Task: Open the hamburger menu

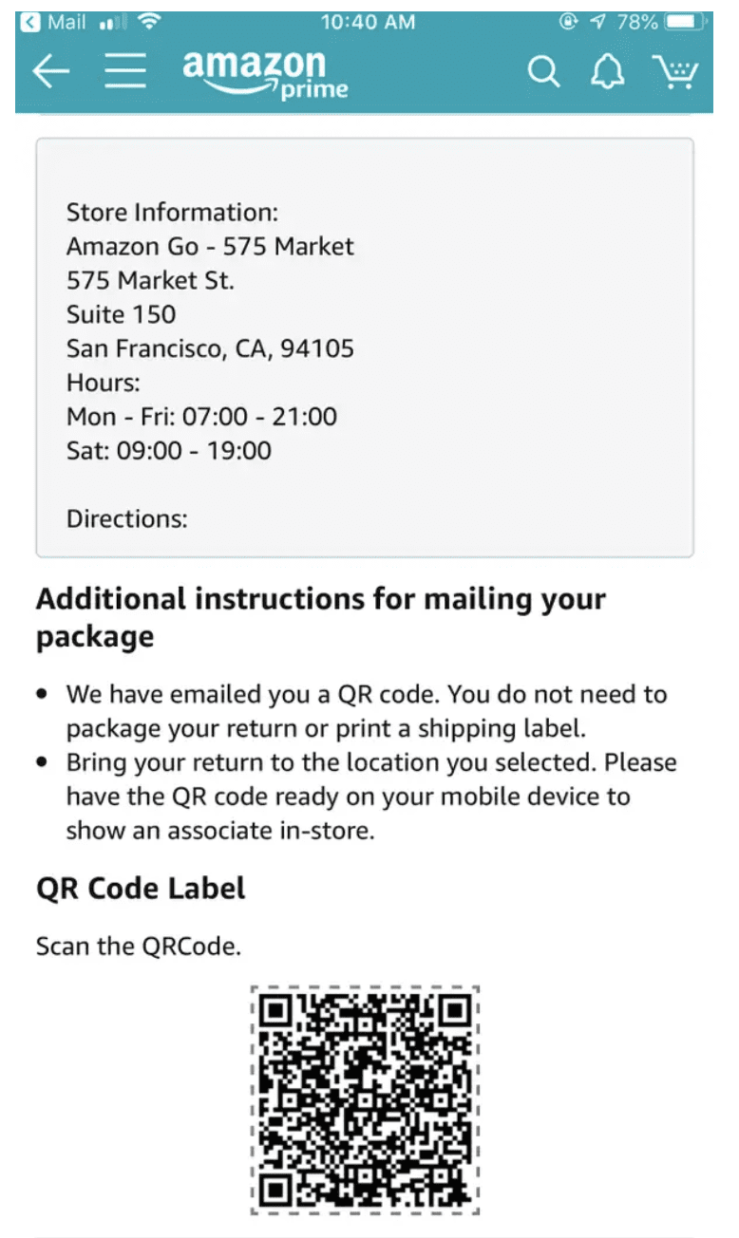Action: (125, 72)
